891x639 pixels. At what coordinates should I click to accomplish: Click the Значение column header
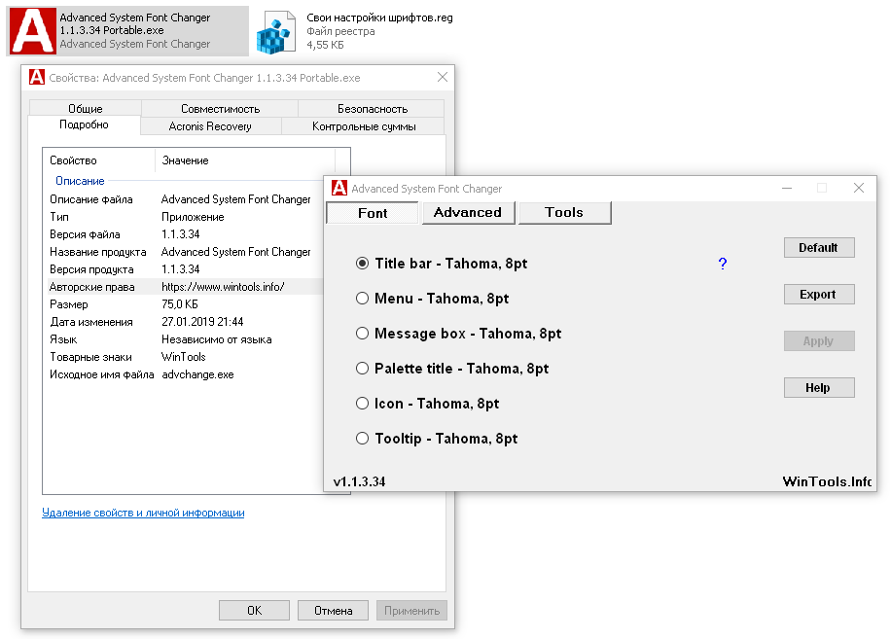pyautogui.click(x=245, y=160)
